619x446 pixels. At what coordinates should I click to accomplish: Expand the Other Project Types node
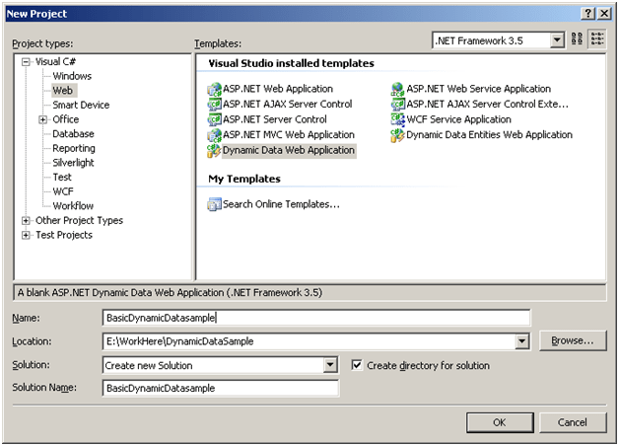(x=26, y=220)
